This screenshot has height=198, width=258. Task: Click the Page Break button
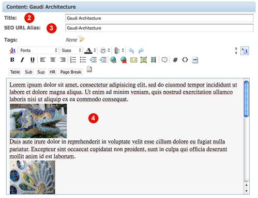(x=71, y=72)
